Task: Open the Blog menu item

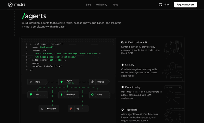Action: (88, 5)
